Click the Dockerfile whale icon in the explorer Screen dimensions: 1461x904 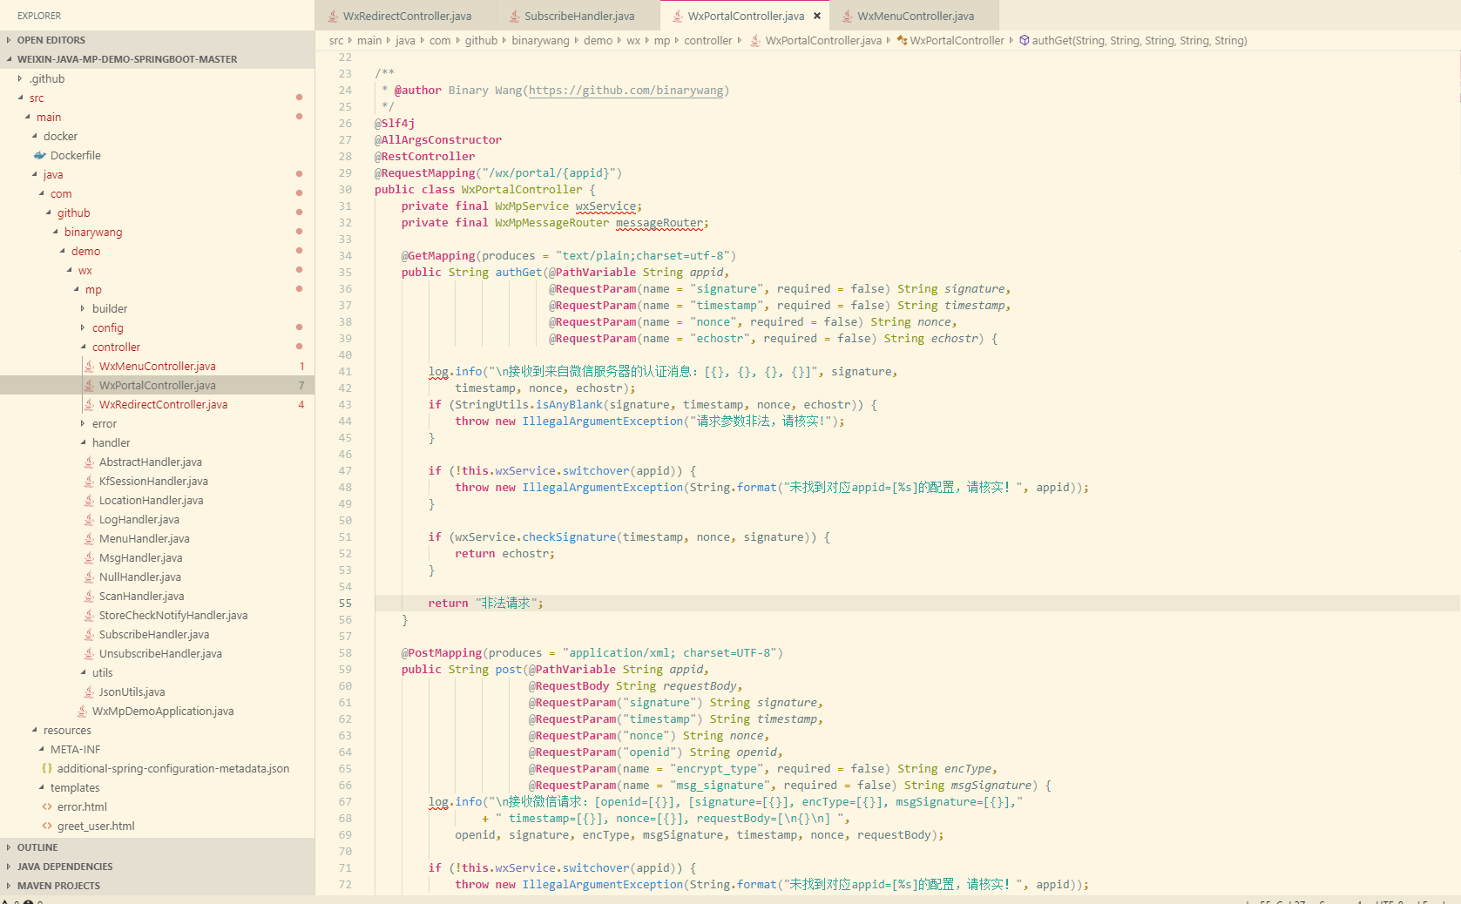tap(40, 155)
